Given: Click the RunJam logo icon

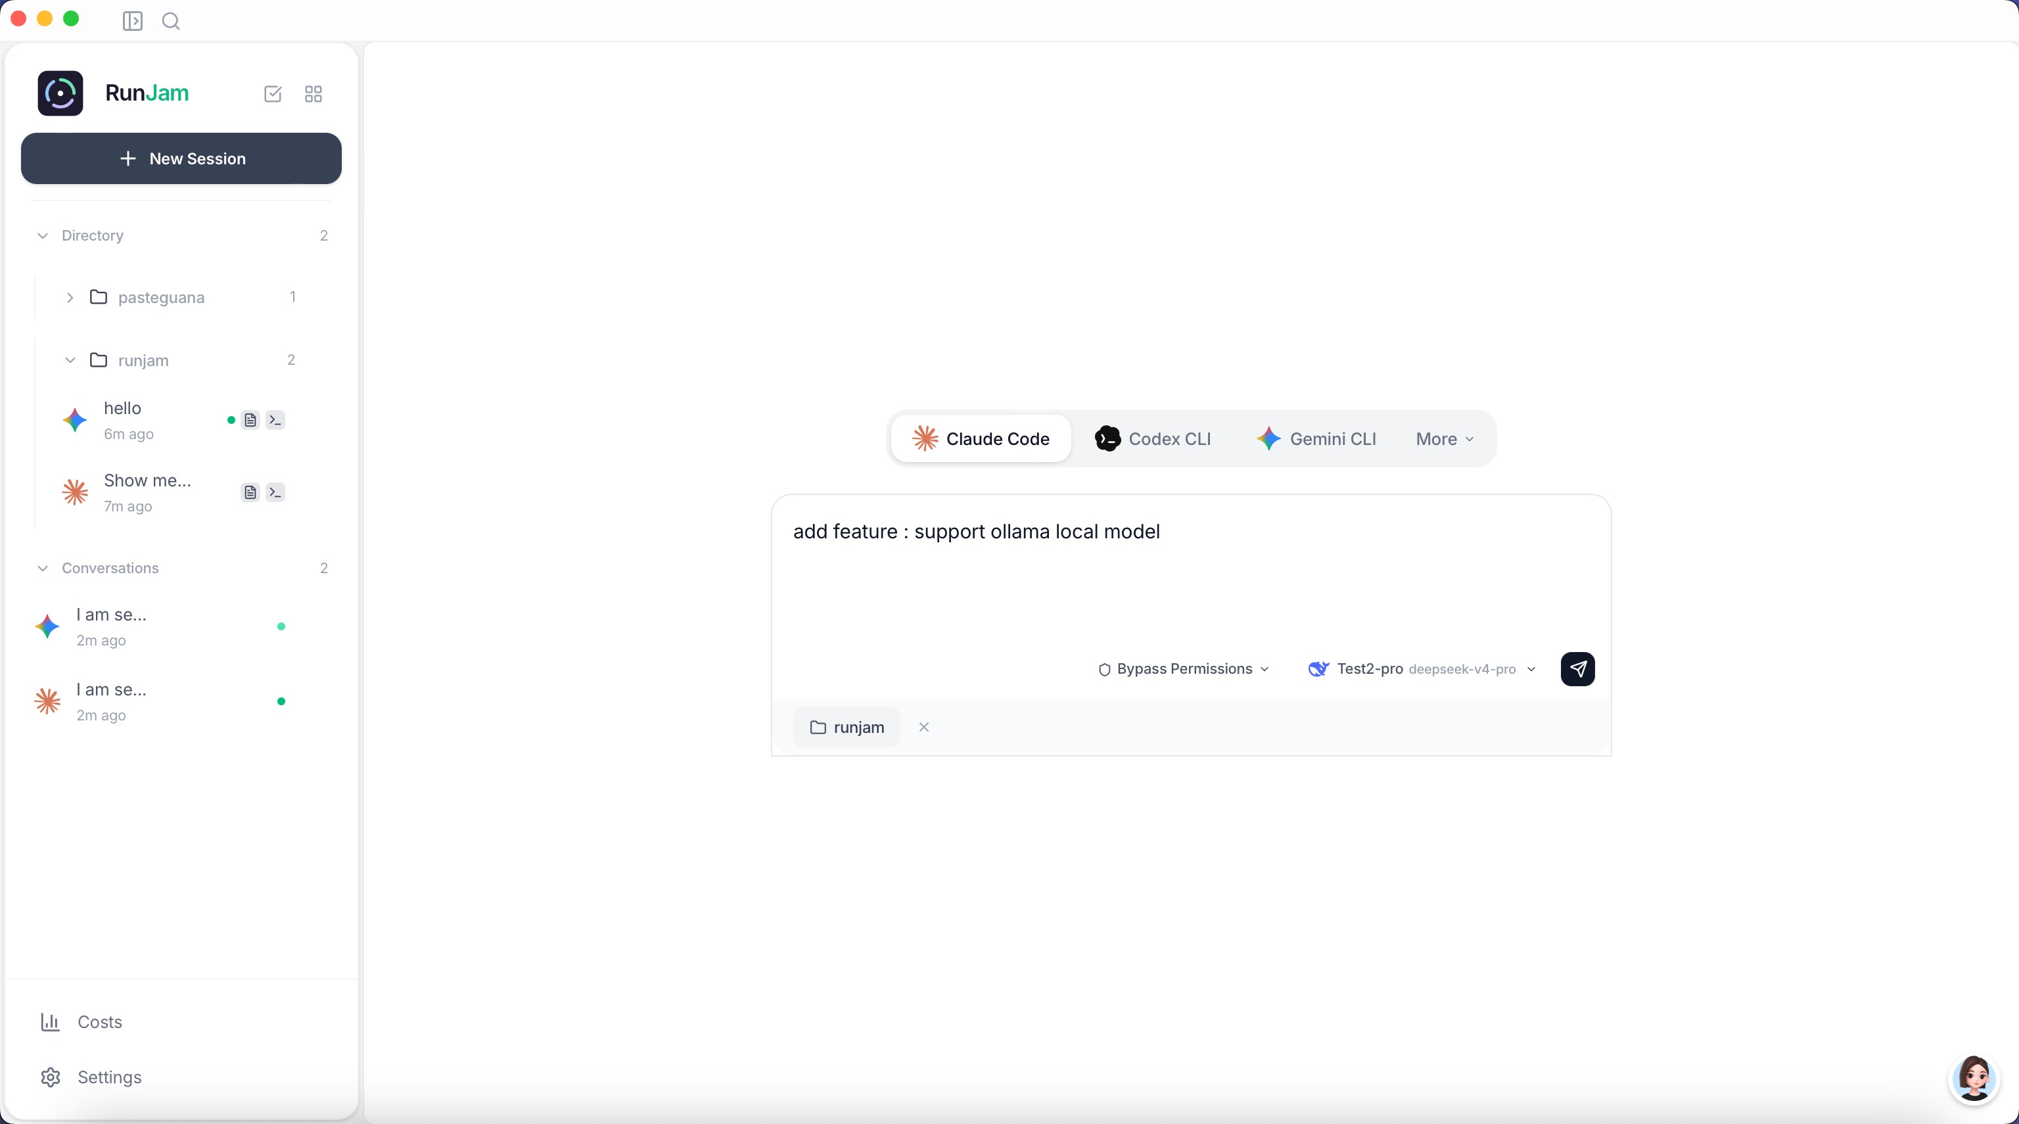Looking at the screenshot, I should pyautogui.click(x=60, y=93).
